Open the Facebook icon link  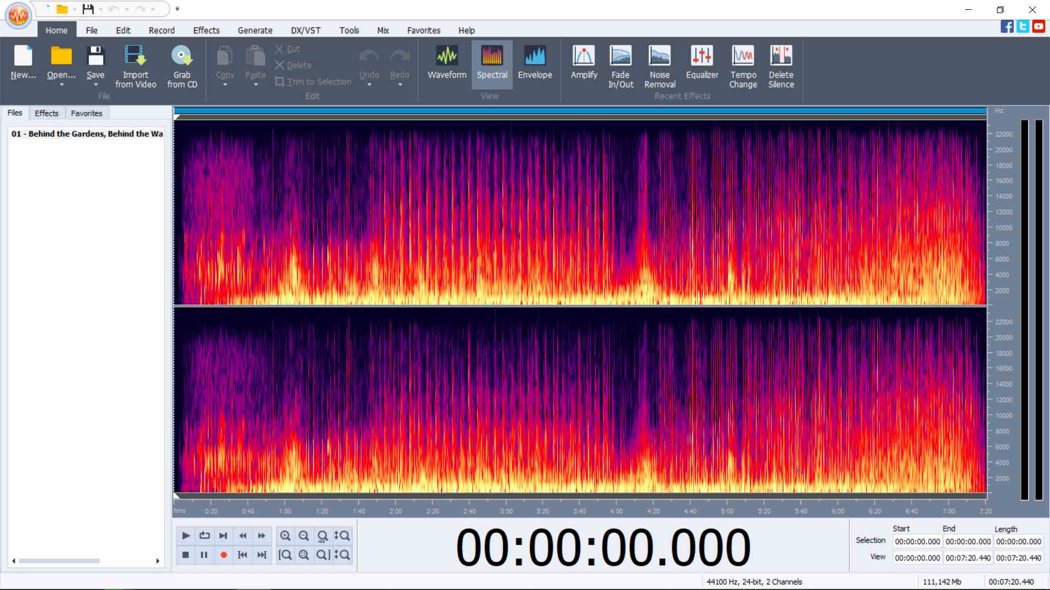[x=1007, y=26]
